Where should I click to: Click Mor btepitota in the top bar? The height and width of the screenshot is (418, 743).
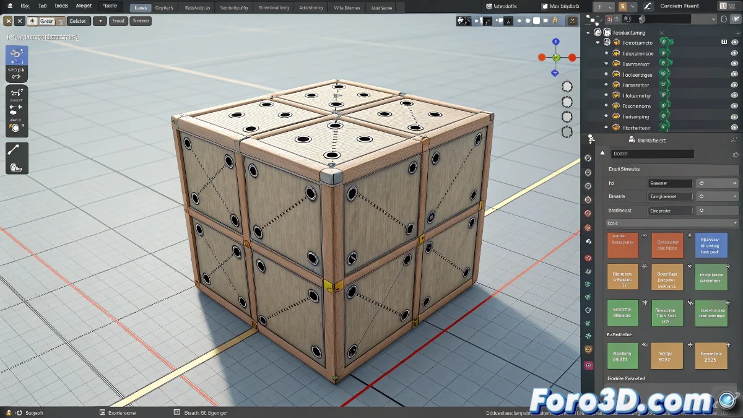tap(560, 6)
